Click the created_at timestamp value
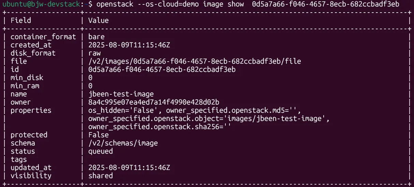 click(x=129, y=45)
